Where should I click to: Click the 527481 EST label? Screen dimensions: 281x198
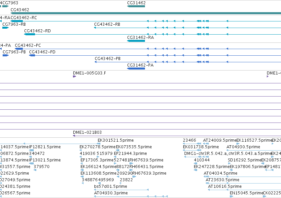pos(122,160)
